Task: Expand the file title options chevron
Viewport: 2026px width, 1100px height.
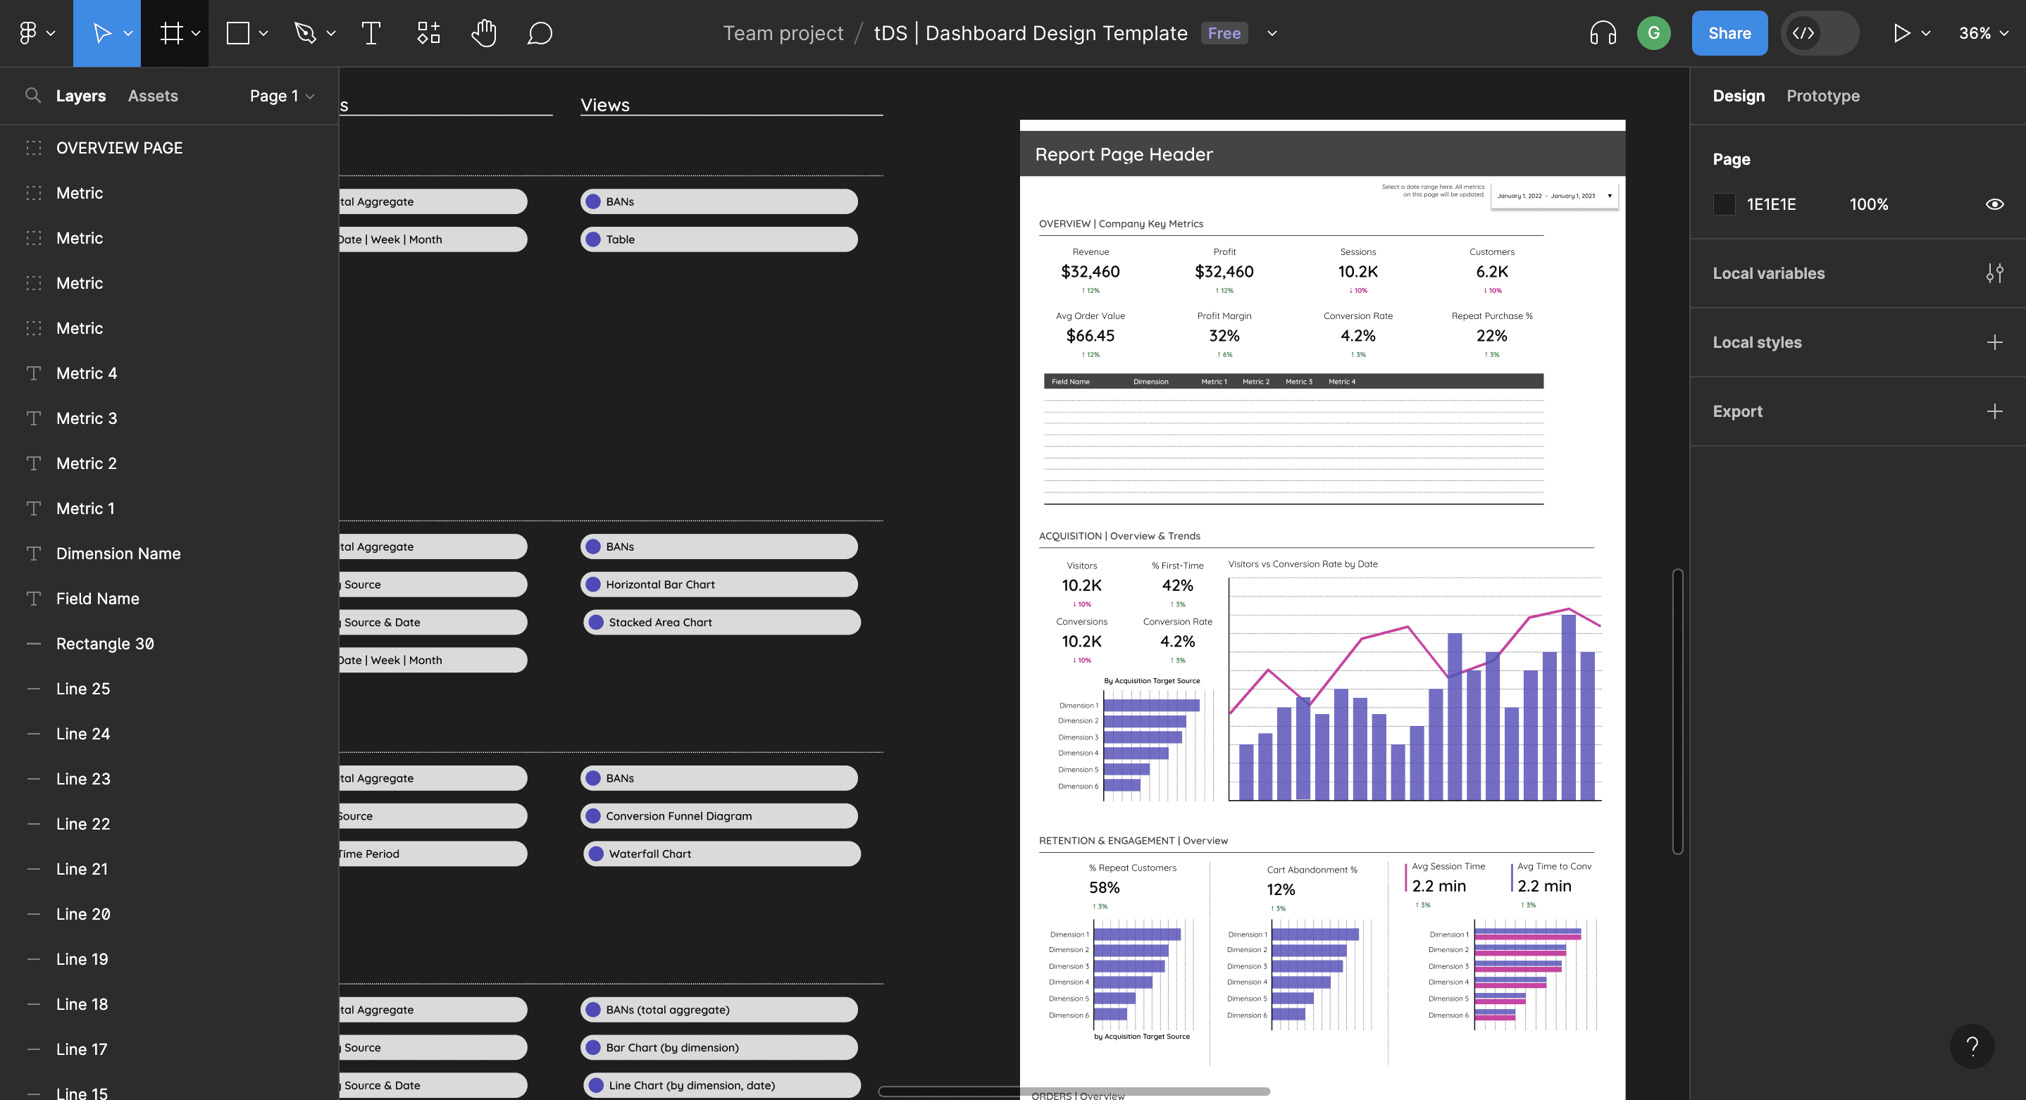Action: coord(1272,33)
